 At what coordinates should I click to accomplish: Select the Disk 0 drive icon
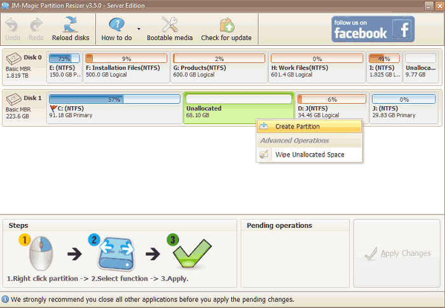pos(13,59)
